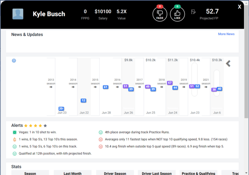Select the 2017 season arrow
This screenshot has height=175, width=249.
pos(139,87)
